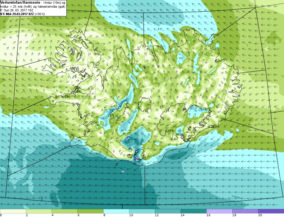This screenshot has height=217, width=284.
Task: Select the dark purple above-20 m/s legend swatch
Action: coord(271,211)
